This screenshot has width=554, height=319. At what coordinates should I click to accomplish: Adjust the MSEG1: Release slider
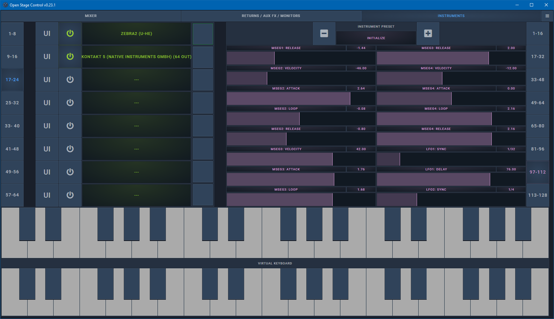[x=301, y=58]
